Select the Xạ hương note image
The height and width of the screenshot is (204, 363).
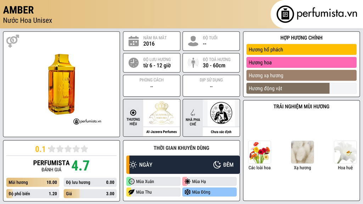302,152
